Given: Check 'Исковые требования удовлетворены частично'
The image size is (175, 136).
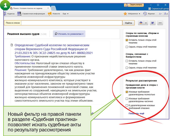Looking at the screenshot, I should pos(127,99).
